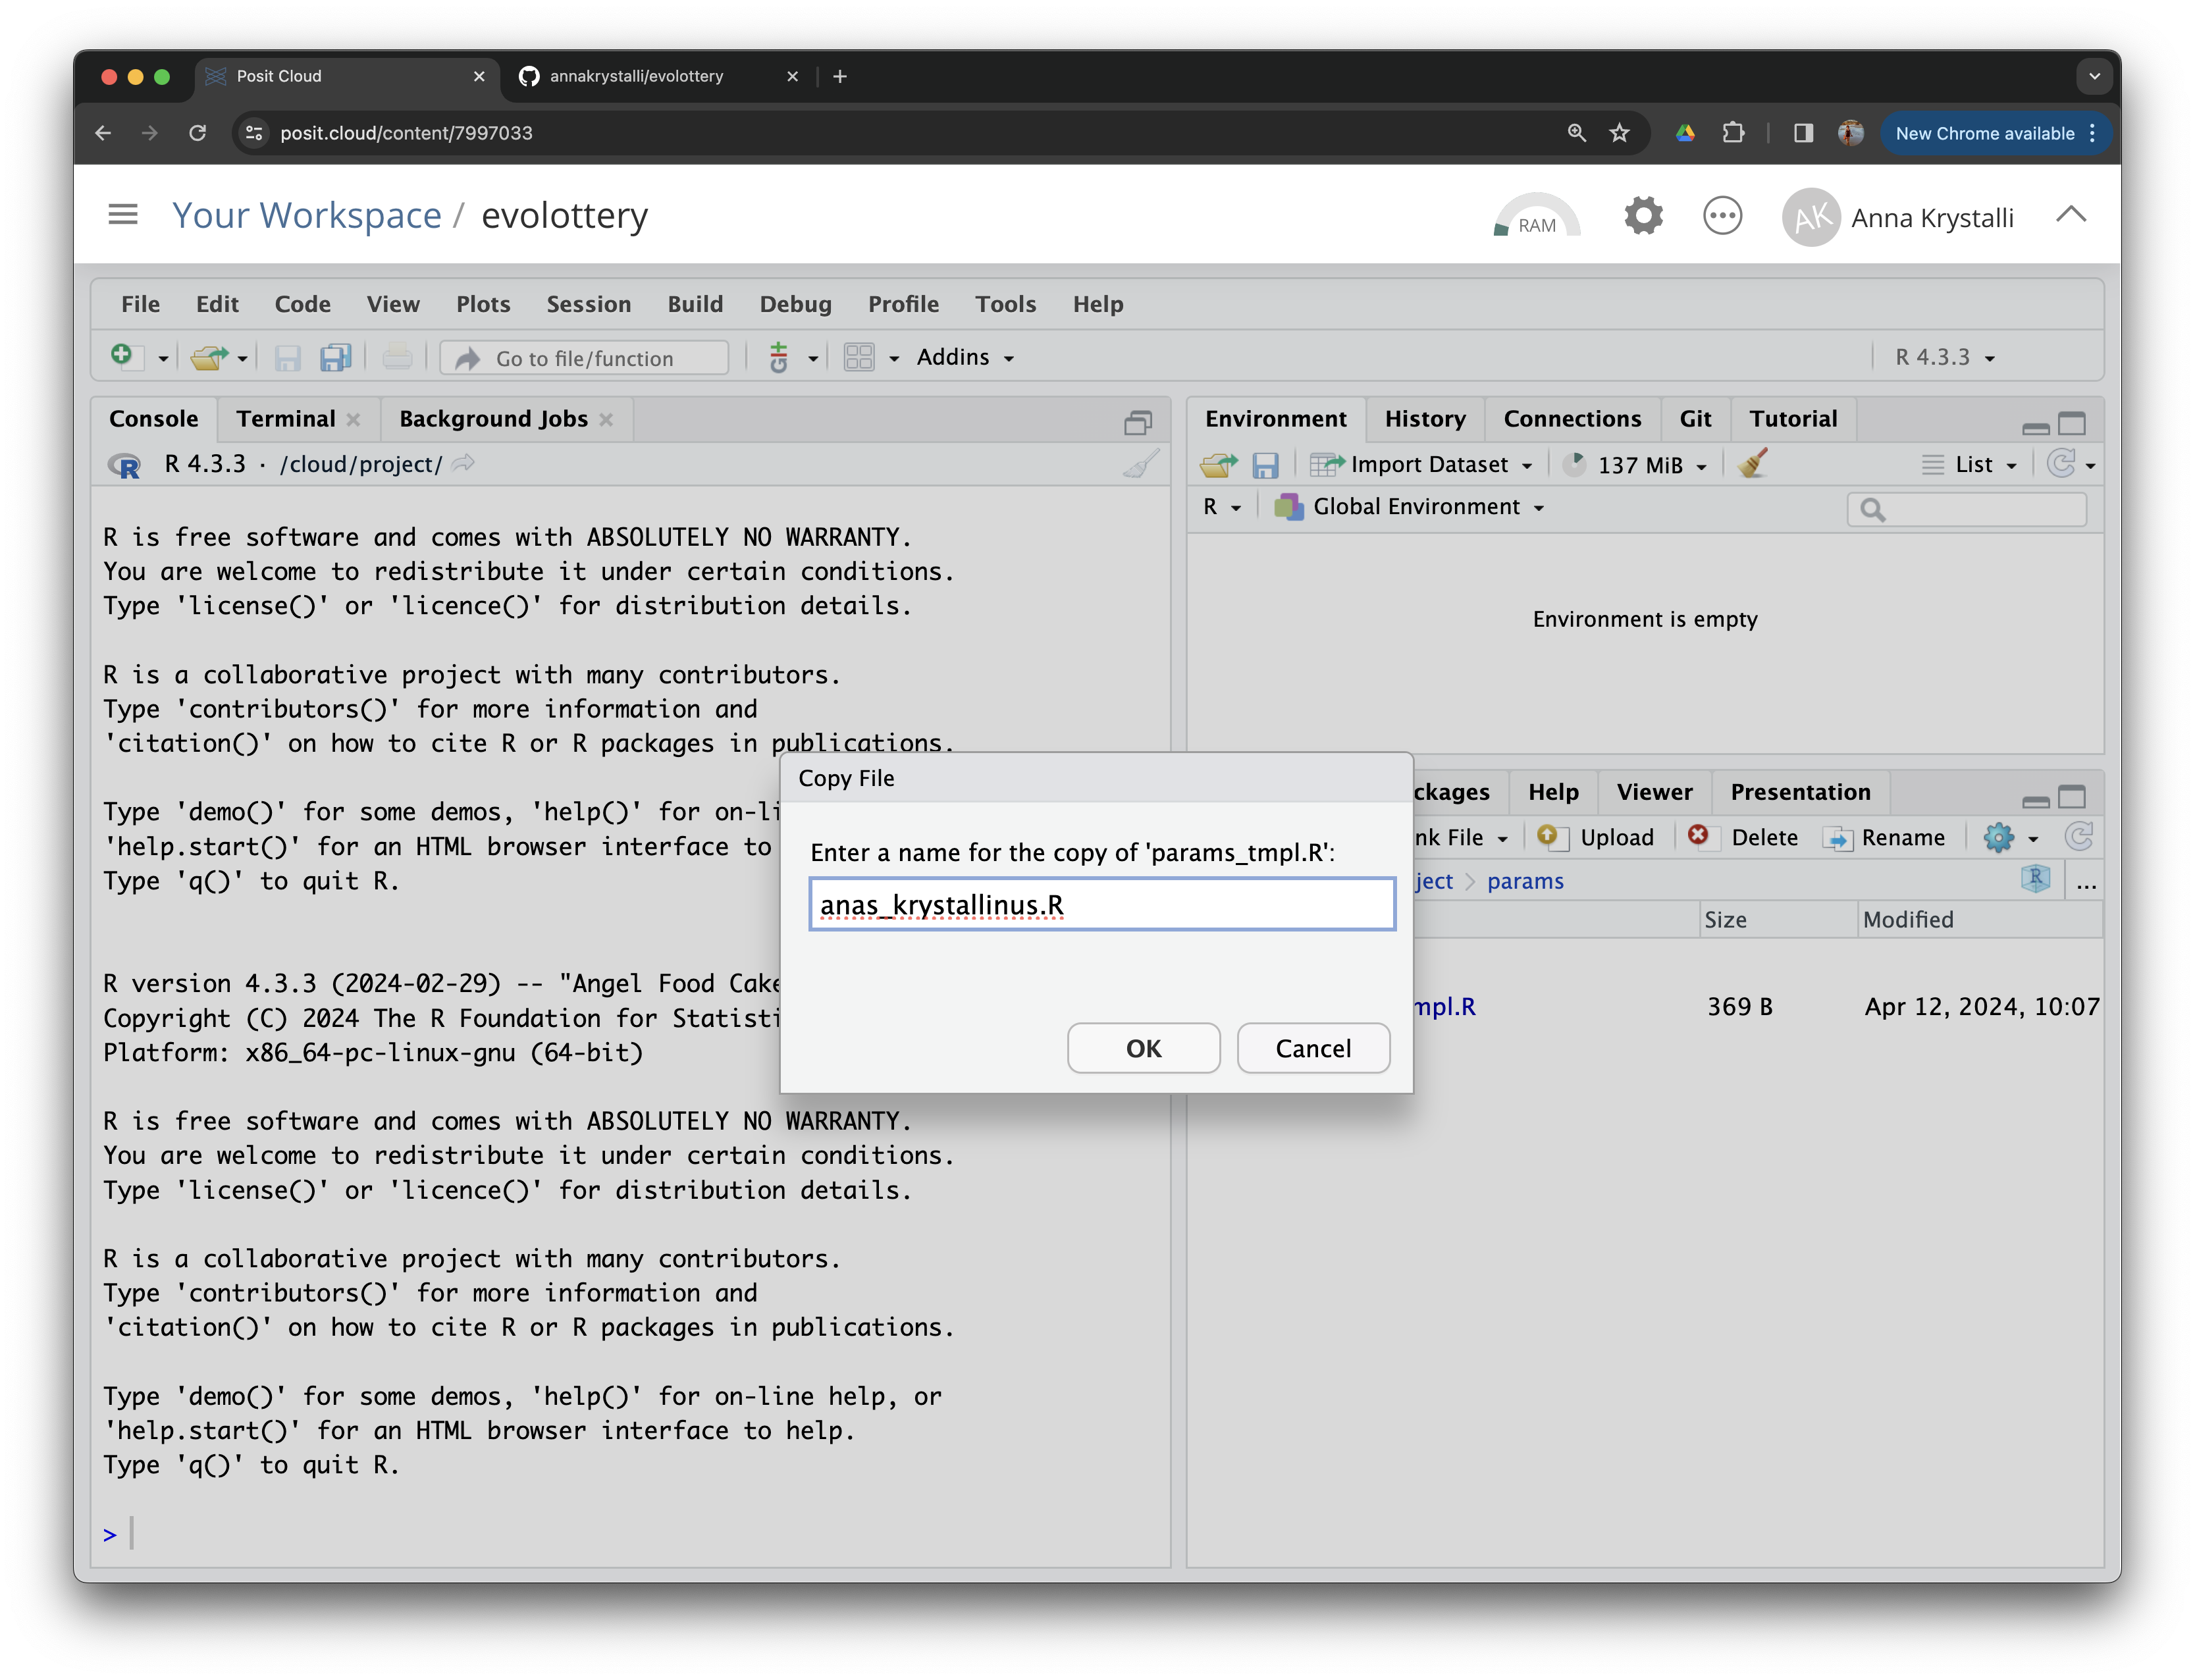2195x1680 pixels.
Task: Click the params breadcrumb folder link
Action: (1524, 881)
